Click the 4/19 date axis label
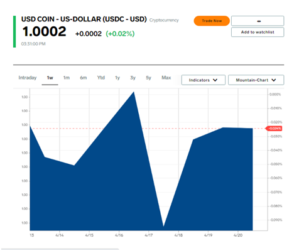 [208, 235]
